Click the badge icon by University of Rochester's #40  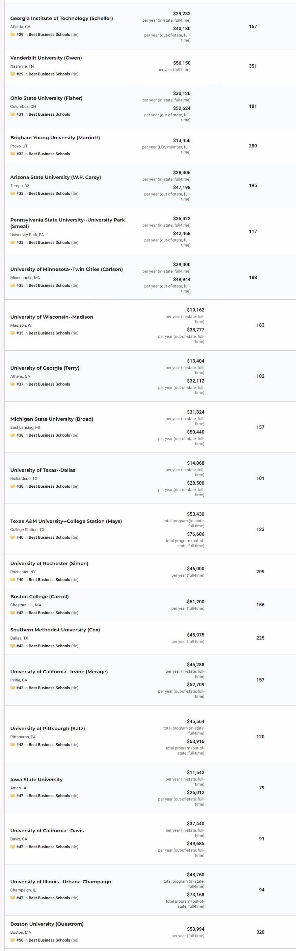point(12,580)
